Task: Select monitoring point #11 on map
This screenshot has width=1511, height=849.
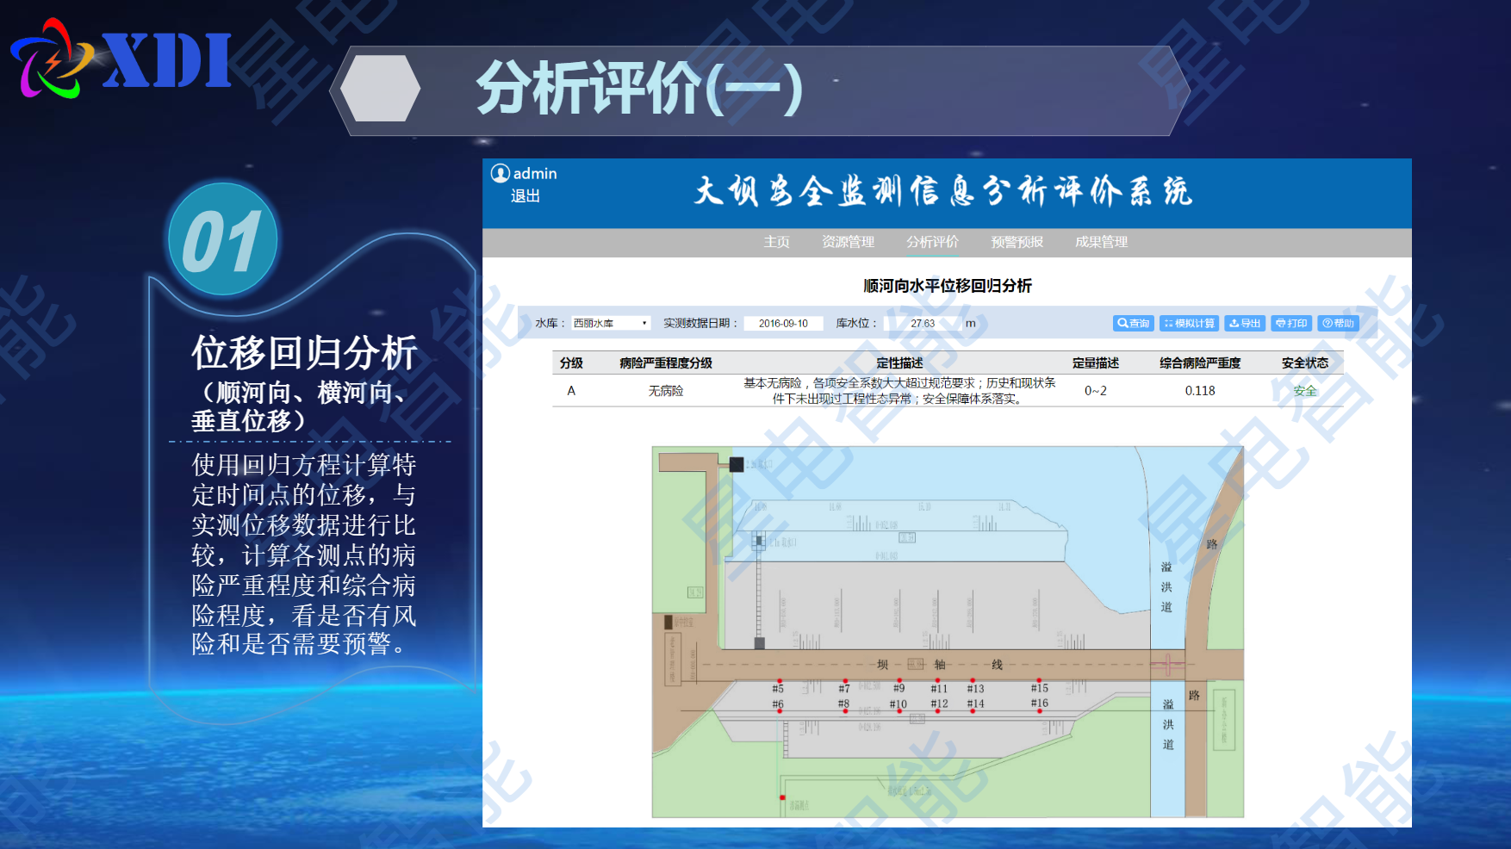Action: point(937,682)
